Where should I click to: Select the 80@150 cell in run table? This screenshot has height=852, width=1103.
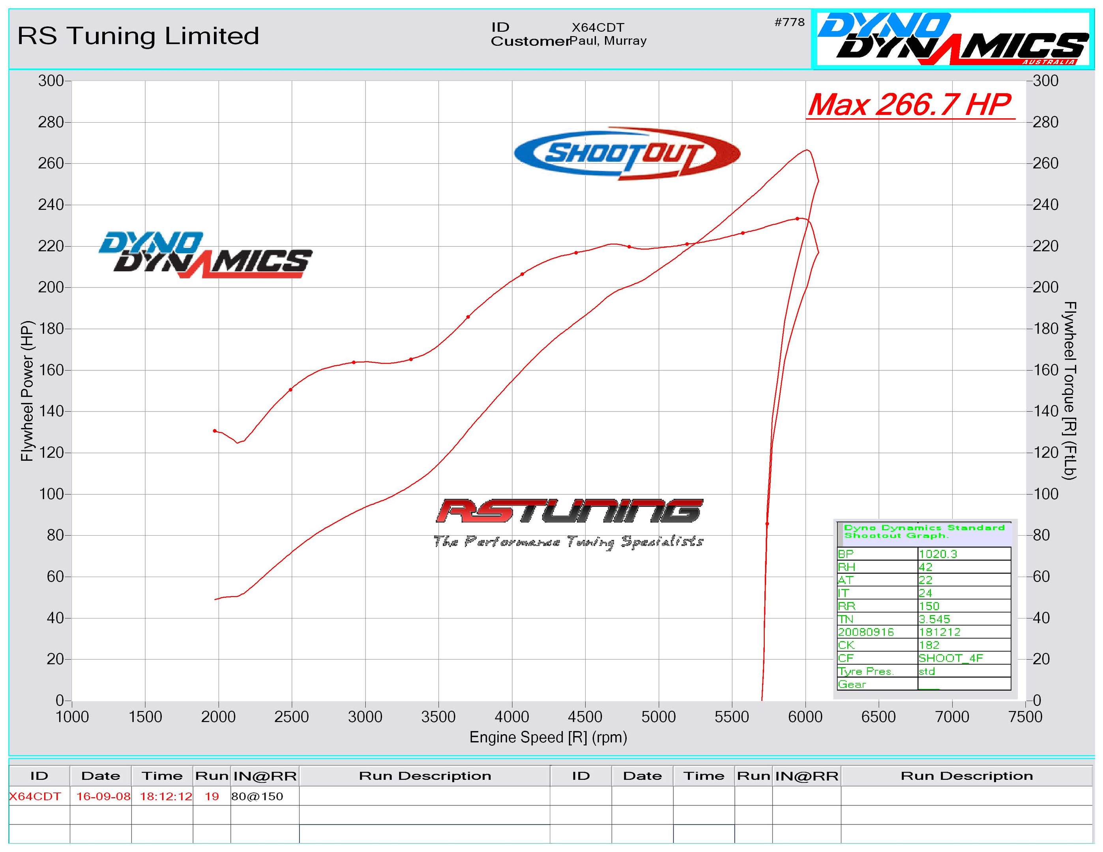coord(257,796)
